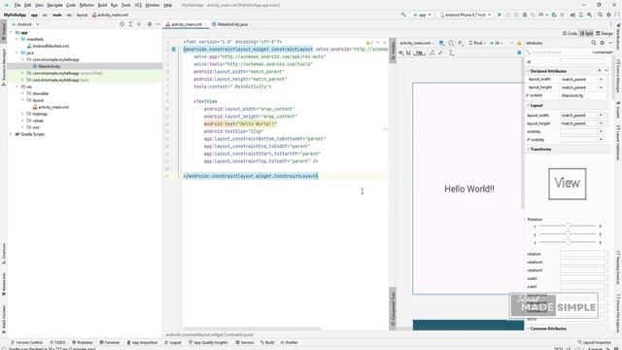
Task: Click the id input field in Attributes
Action: [x=582, y=61]
